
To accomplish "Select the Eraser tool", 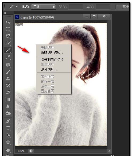I will 8,93.
